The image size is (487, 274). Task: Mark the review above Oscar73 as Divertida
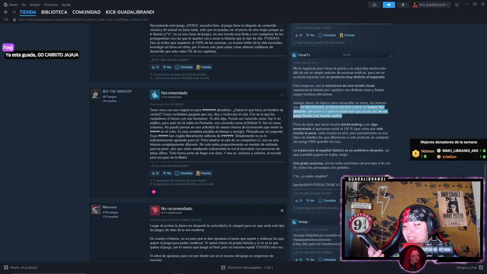327,35
